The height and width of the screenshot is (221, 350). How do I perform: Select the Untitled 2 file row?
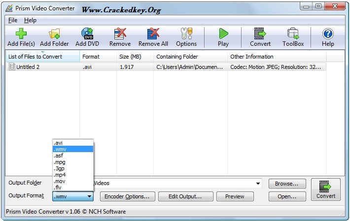click(166, 67)
